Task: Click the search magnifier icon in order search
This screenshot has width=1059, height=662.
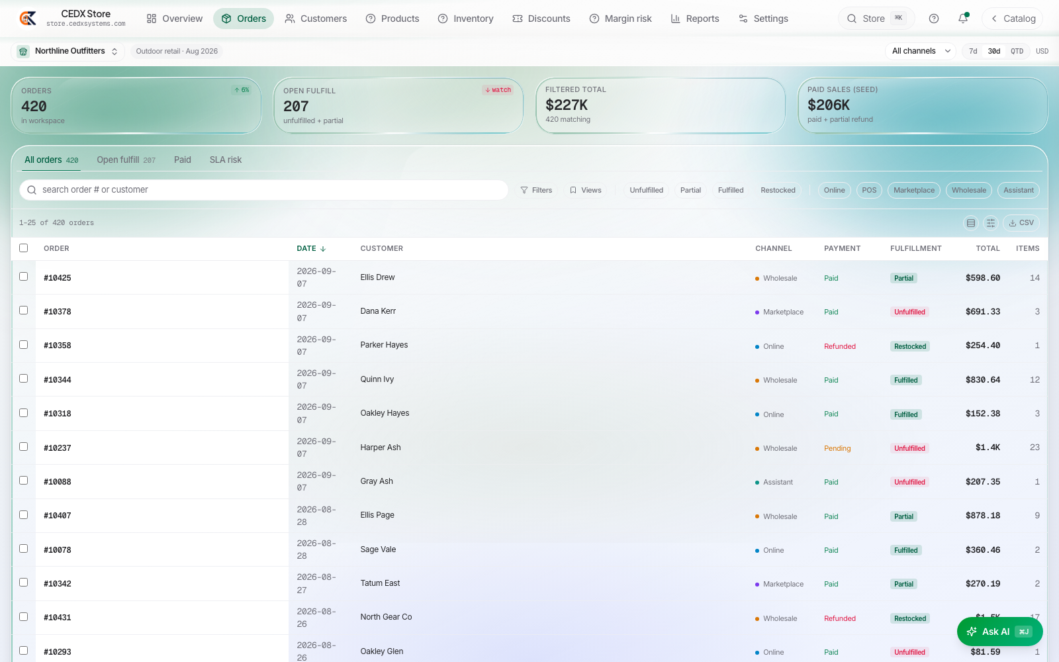Action: [32, 190]
